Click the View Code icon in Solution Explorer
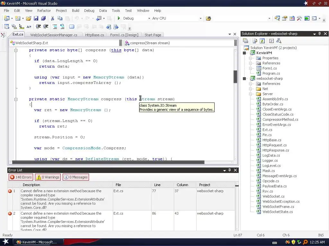Image resolution: width=329 pixels, height=246 pixels. (x=271, y=41)
